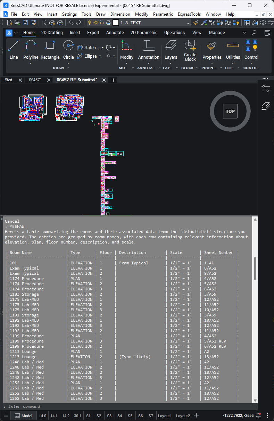Image resolution: width=274 pixels, height=421 pixels.
Task: Click the Create Block icon
Action: point(190,50)
